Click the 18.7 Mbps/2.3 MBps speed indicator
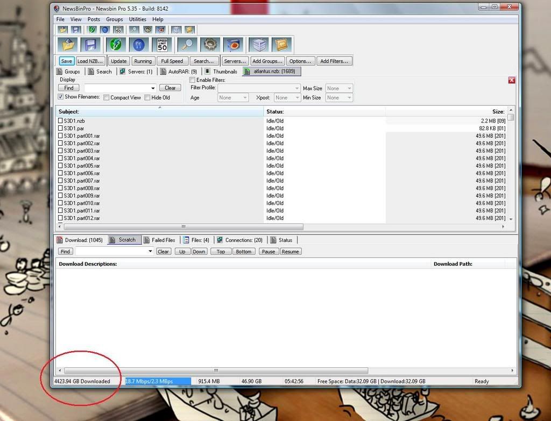The image size is (551, 421). tap(158, 381)
